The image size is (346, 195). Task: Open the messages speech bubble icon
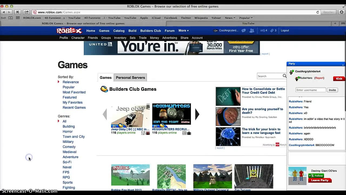pyautogui.click(x=244, y=31)
